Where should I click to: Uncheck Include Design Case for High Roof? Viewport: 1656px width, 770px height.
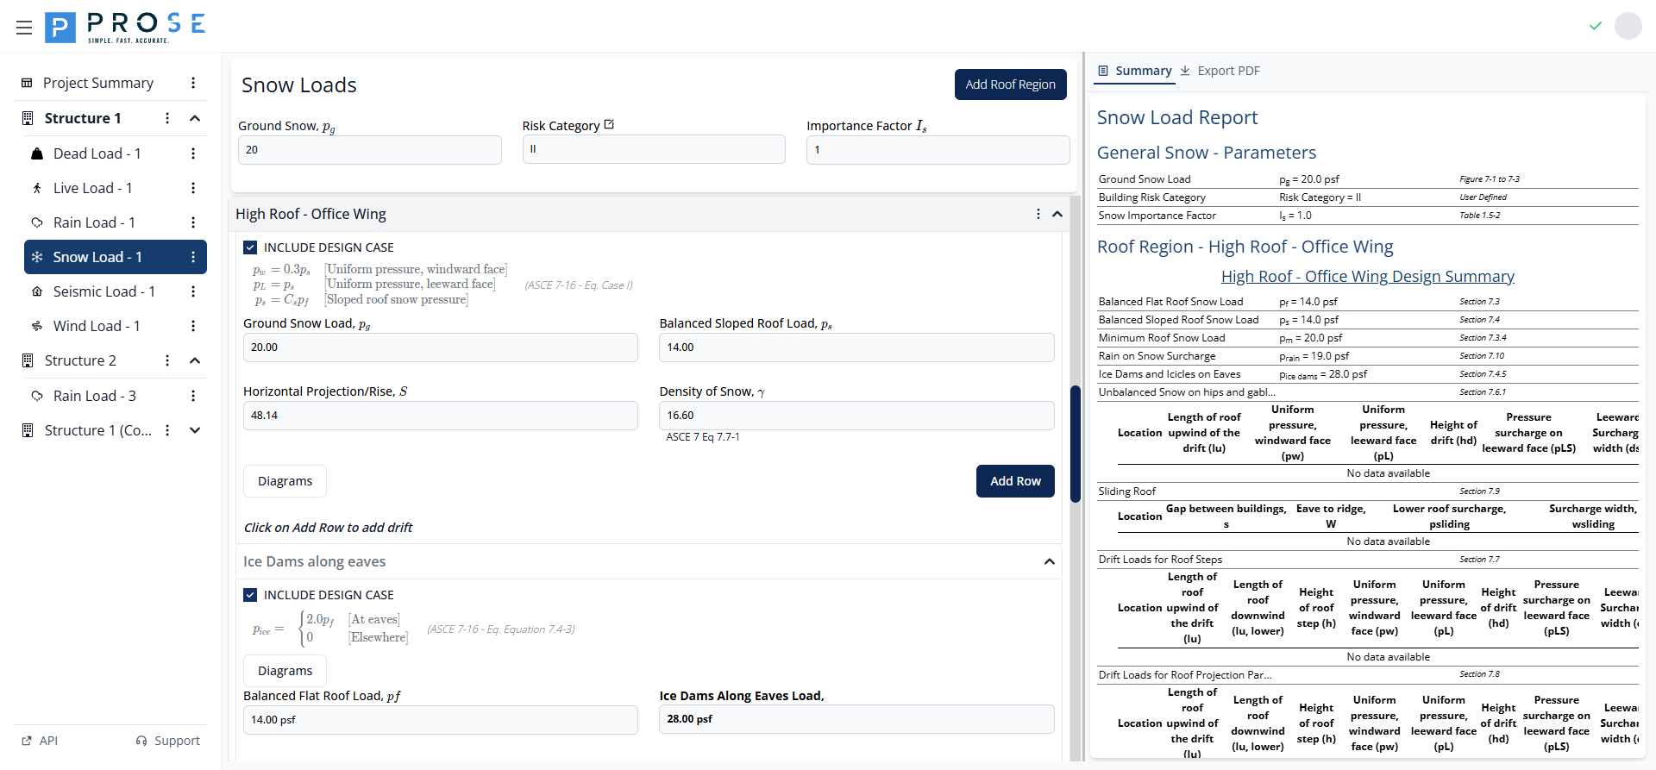click(x=250, y=247)
